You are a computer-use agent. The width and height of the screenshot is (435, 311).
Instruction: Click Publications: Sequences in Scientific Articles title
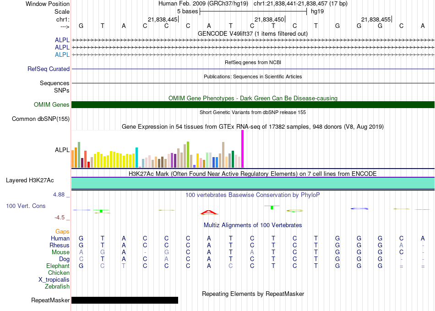coord(253,76)
